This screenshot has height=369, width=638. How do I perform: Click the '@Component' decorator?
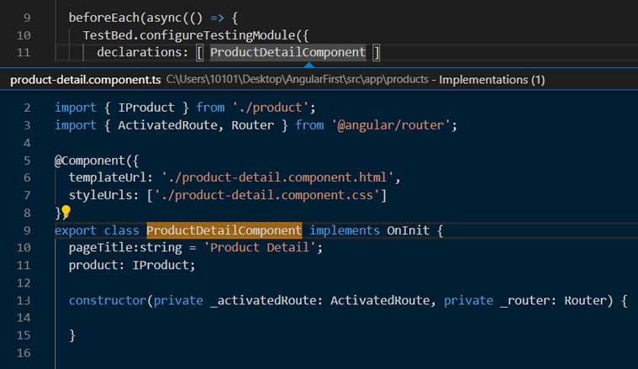point(90,161)
